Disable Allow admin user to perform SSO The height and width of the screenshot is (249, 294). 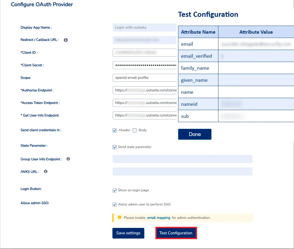tap(115, 205)
